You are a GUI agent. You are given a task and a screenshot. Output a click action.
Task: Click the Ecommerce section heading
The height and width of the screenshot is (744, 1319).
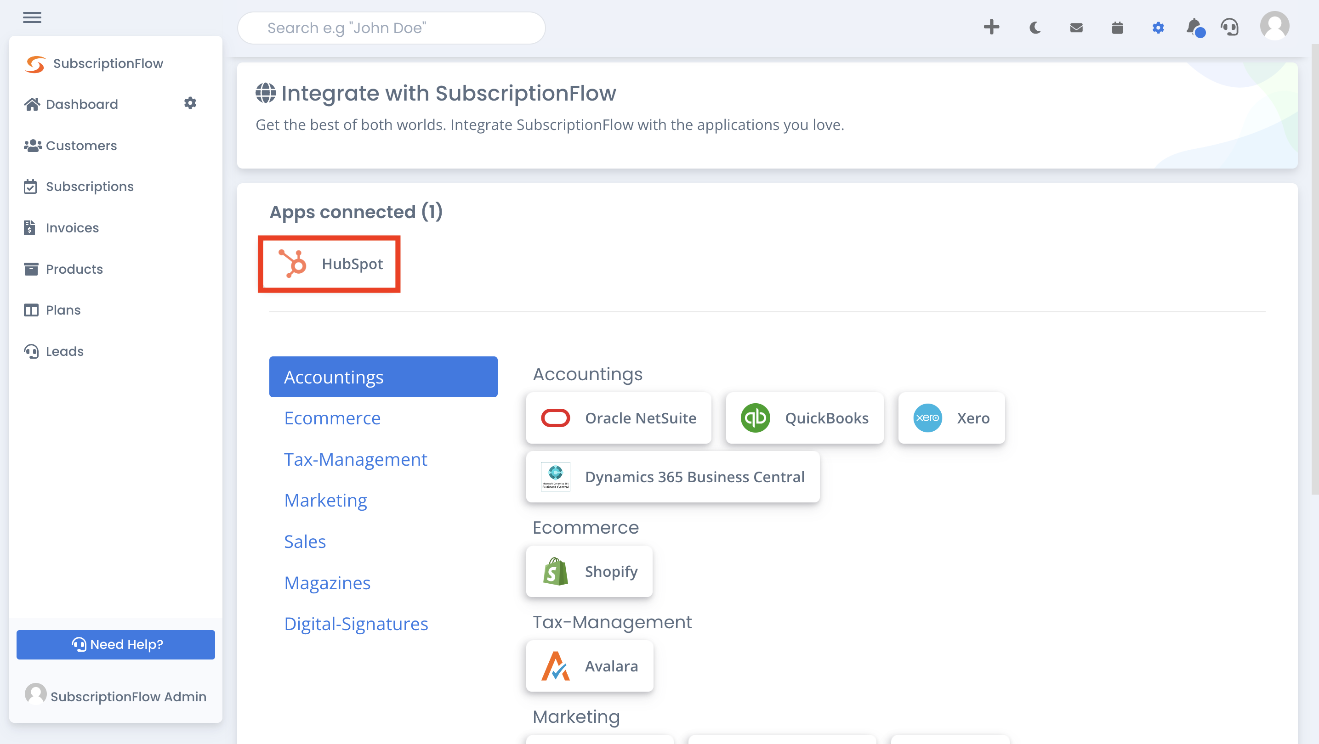pos(585,528)
